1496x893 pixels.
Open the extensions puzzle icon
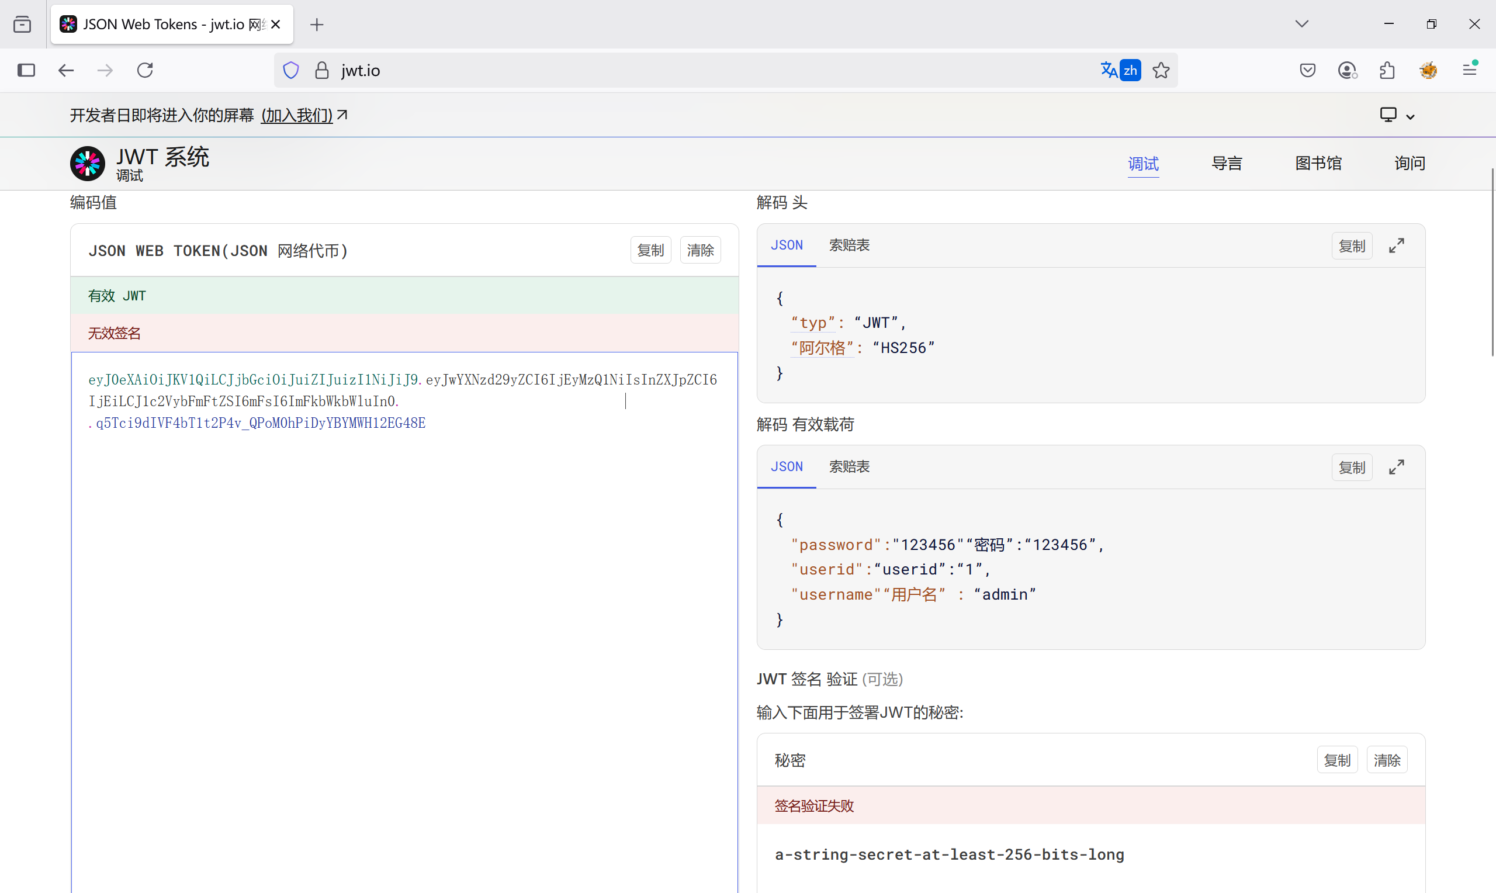pos(1387,70)
